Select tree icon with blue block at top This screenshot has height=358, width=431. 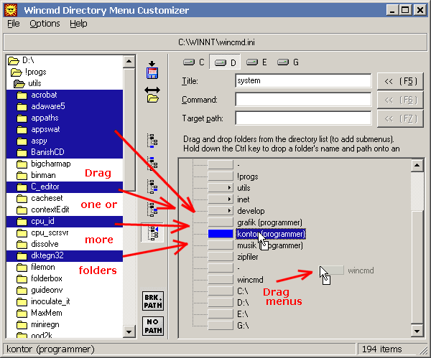[x=152, y=164]
